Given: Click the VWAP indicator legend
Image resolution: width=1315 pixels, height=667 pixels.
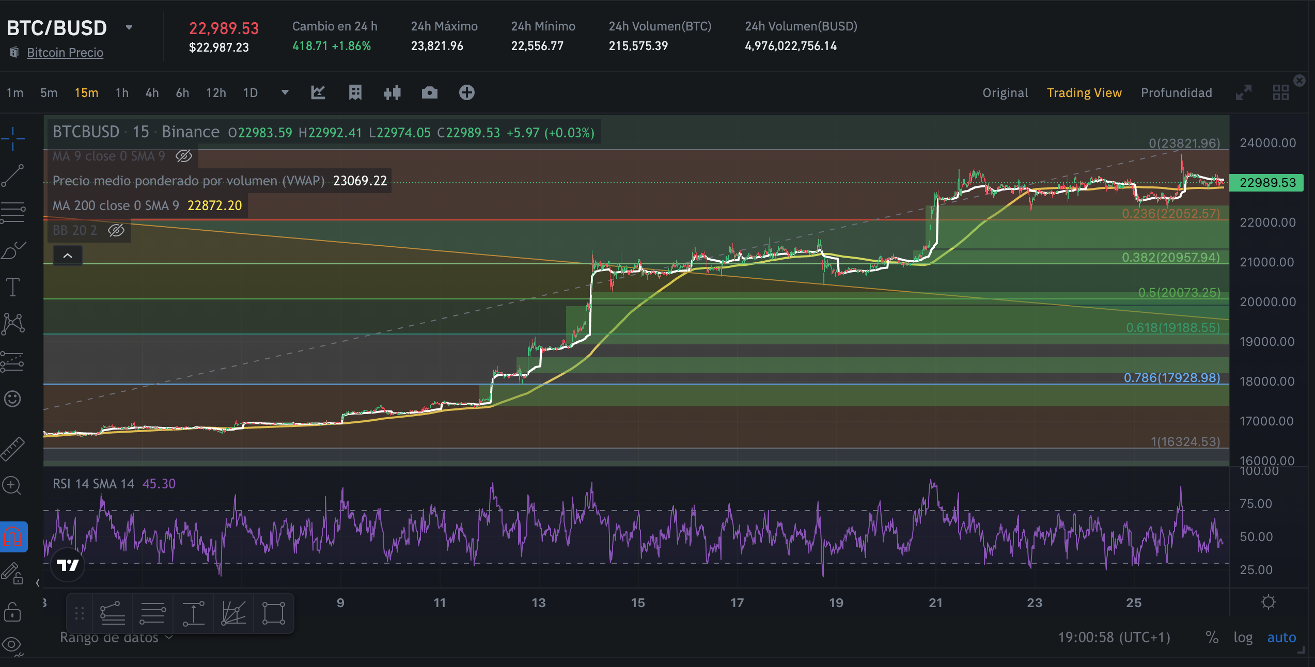Looking at the screenshot, I should coord(220,181).
